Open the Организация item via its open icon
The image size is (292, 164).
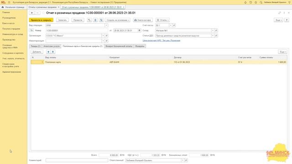pos(106,36)
